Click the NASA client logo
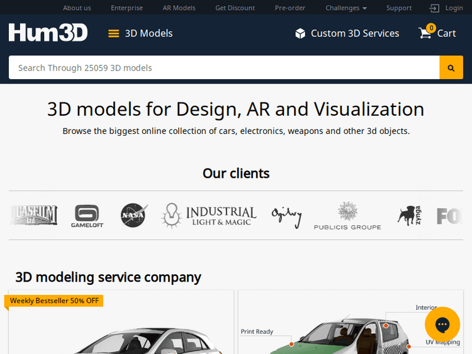Image resolution: width=472 pixels, height=354 pixels. [x=134, y=216]
